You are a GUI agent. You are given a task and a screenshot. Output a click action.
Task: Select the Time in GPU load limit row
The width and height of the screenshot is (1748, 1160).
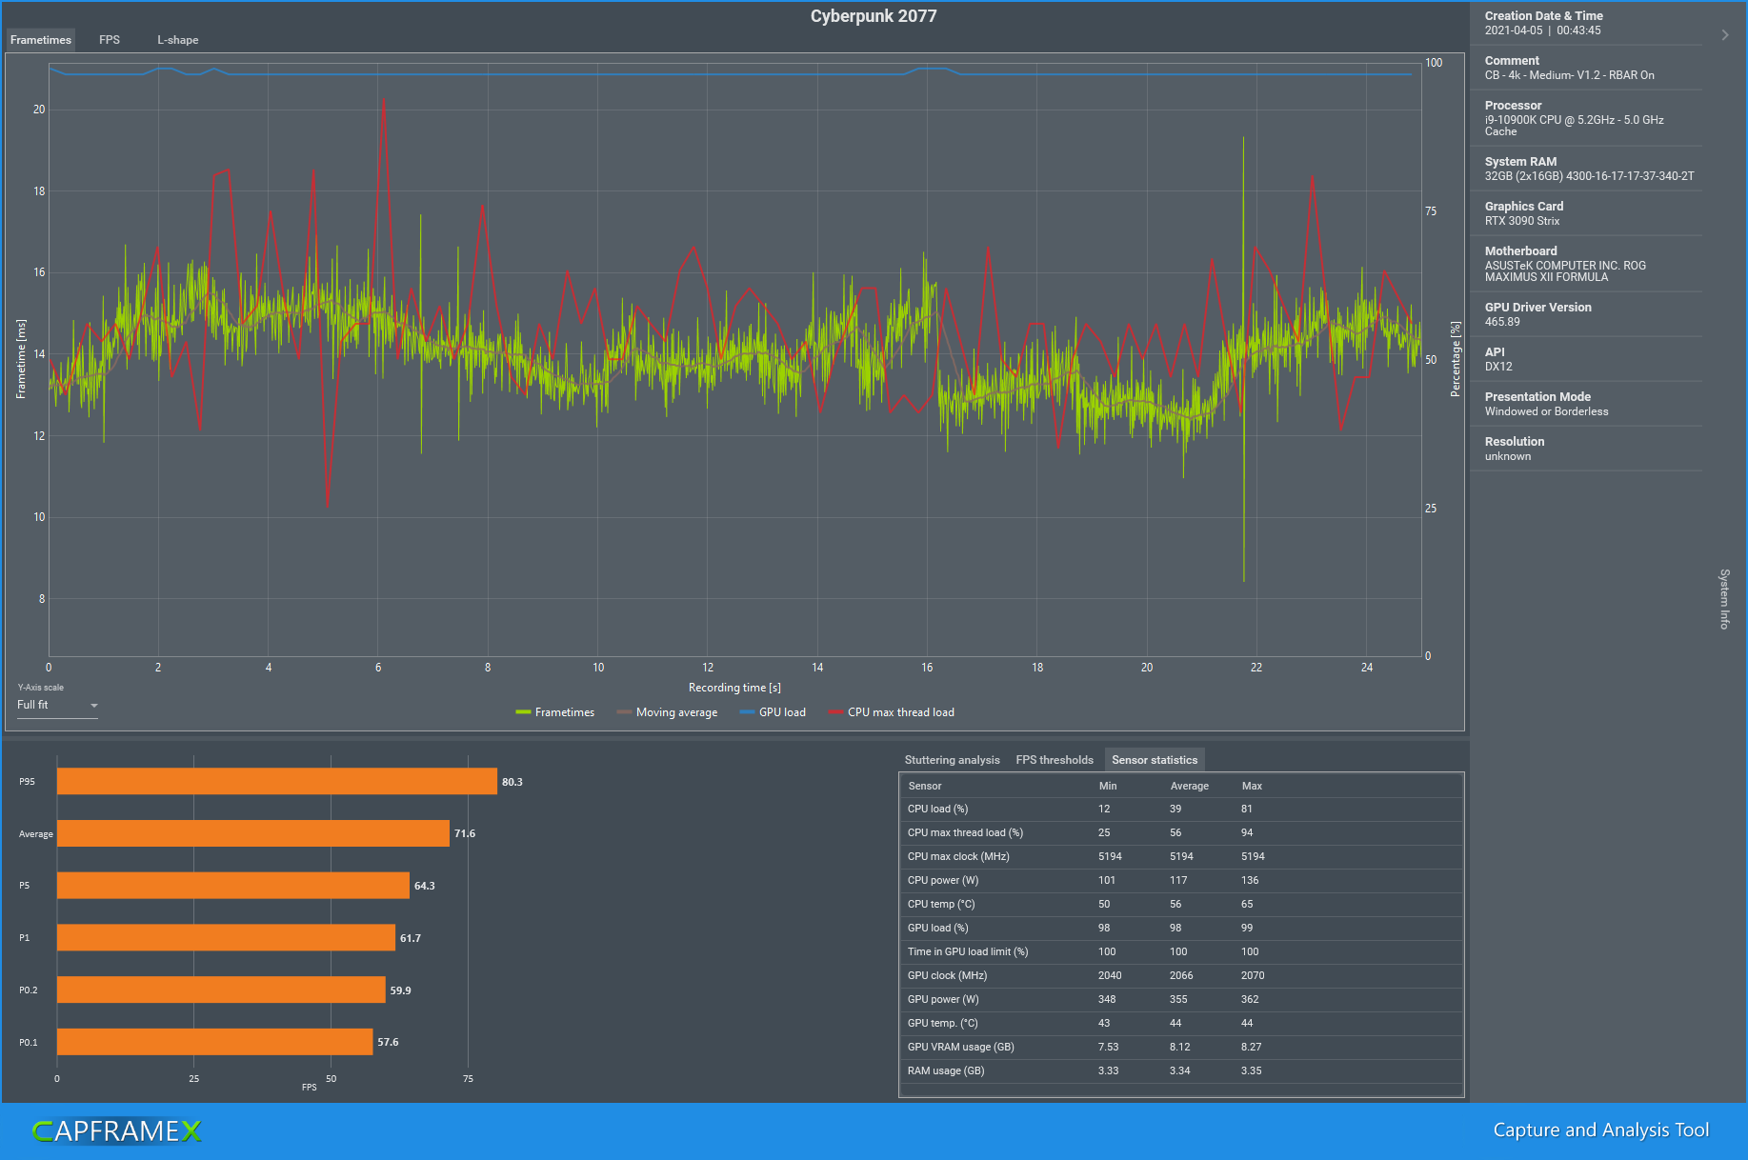(x=1181, y=952)
